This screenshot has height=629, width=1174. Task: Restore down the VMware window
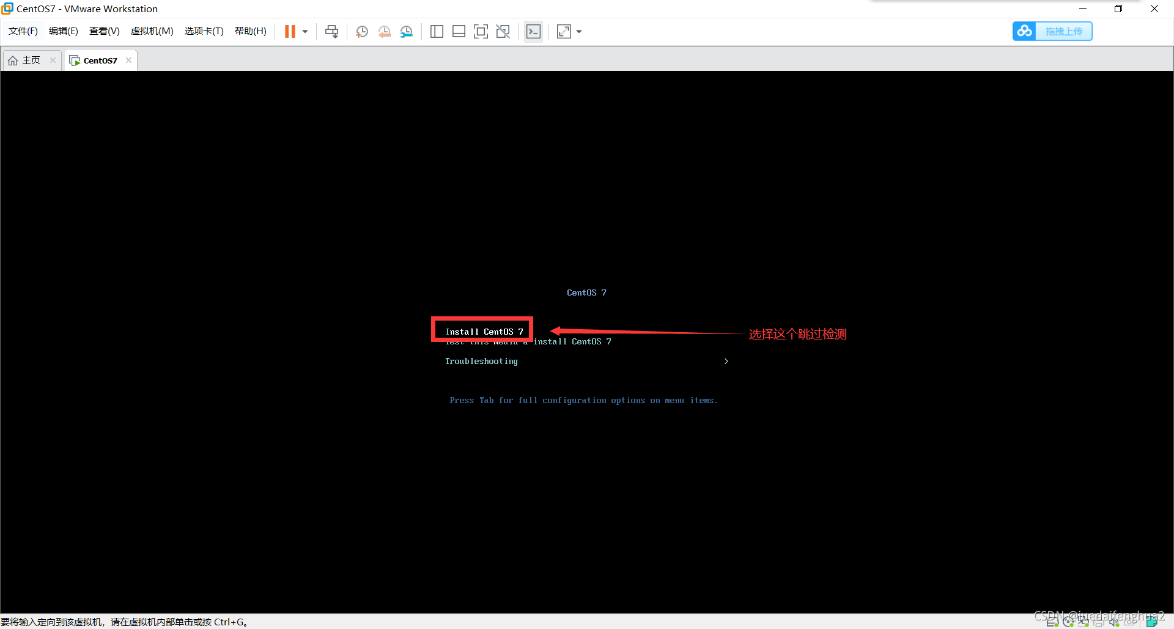1118,9
